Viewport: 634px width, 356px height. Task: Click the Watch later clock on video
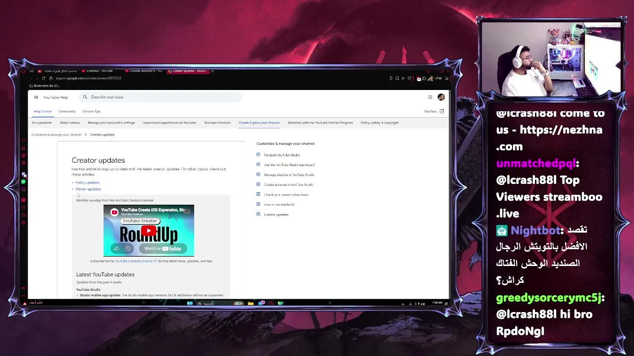(127, 248)
